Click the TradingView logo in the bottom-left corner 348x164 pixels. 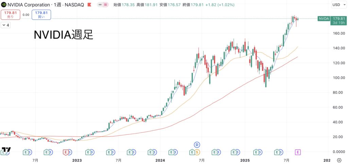tap(6, 149)
